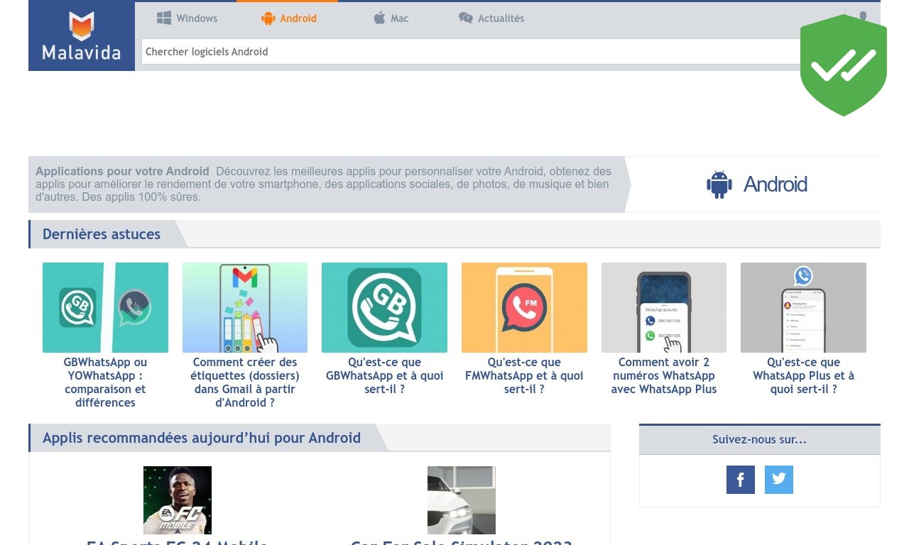The width and height of the screenshot is (909, 545).
Task: Click the GBWhatsApp vs YOWhatsApp split thumbnail
Action: [x=105, y=308]
